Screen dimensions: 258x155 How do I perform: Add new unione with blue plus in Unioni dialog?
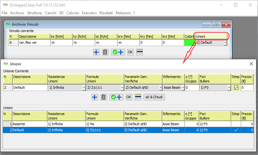(x=95, y=97)
